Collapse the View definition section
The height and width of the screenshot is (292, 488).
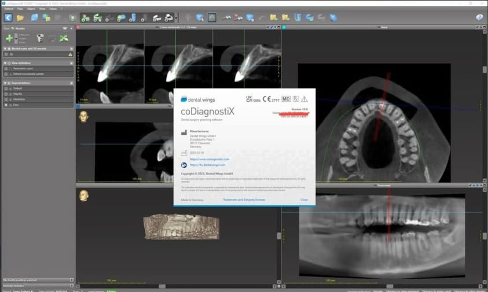[5, 63]
